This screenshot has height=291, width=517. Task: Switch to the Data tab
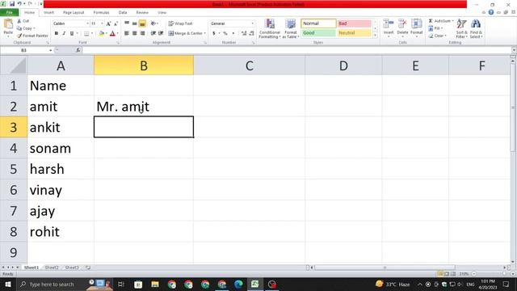coord(123,13)
